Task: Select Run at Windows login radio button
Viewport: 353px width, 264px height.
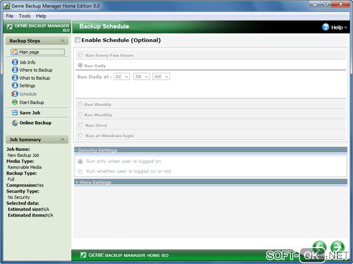Action: [x=80, y=135]
